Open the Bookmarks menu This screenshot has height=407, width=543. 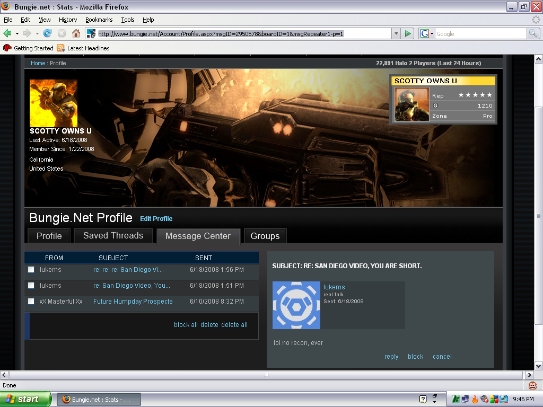click(x=99, y=20)
